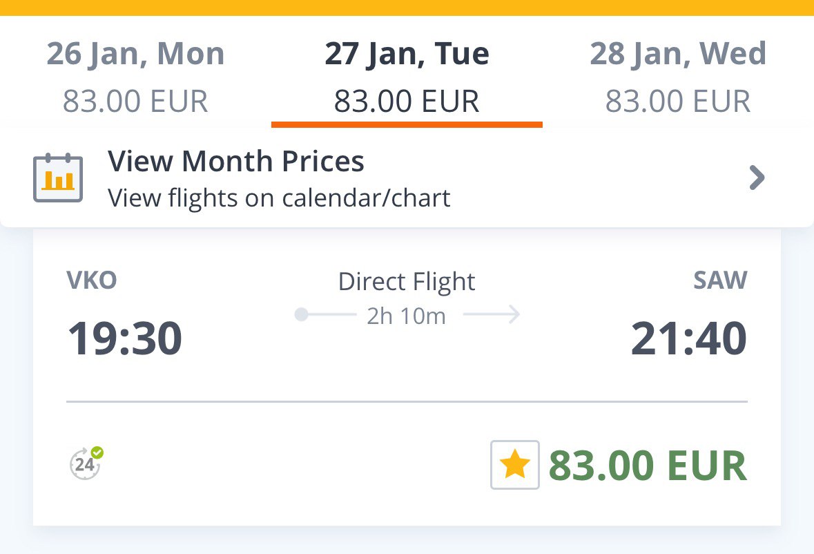Select the SAW arrival airport code

[721, 280]
